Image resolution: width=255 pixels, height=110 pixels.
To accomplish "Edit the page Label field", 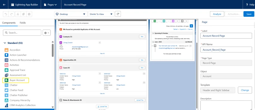I will tap(226, 36).
